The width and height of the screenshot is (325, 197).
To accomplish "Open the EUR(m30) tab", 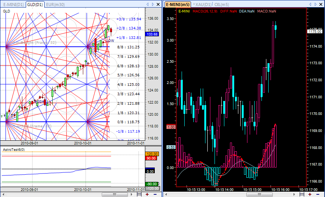I will 55,5.
